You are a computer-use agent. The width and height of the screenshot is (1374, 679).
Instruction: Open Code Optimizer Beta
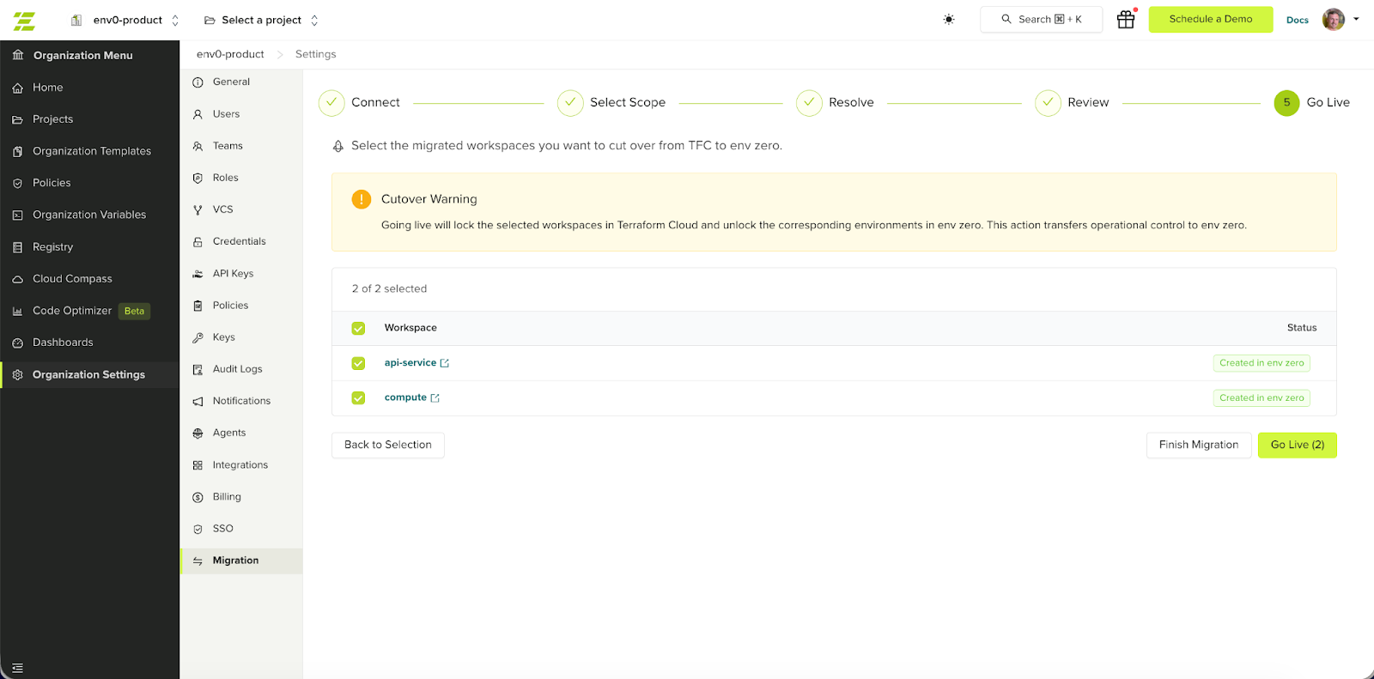(90, 311)
